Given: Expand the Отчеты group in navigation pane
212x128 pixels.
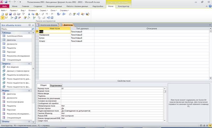Looking at the screenshot, I should (x=29, y=121).
